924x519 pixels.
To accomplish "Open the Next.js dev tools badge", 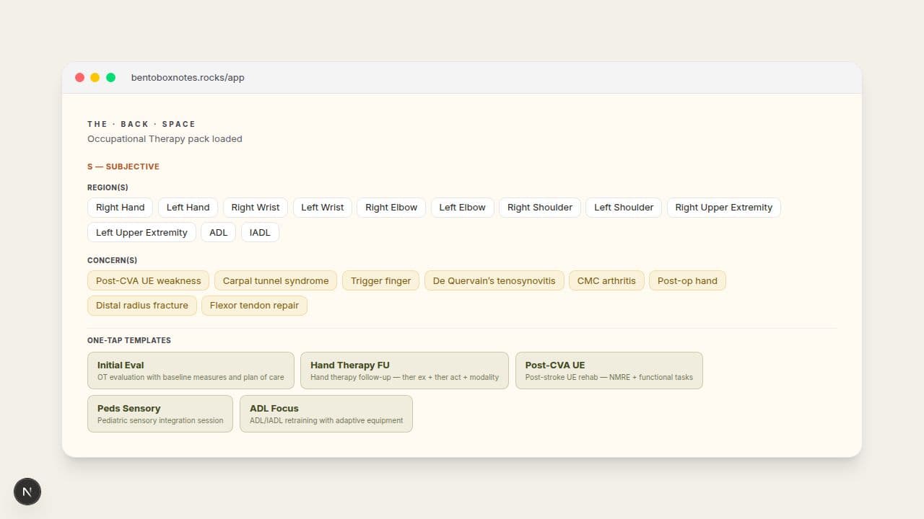I will 27,492.
